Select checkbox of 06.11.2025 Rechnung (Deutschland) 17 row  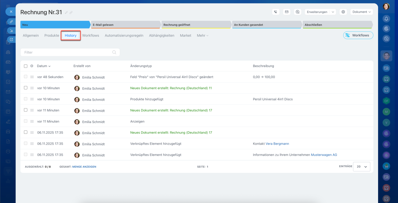[26, 132]
